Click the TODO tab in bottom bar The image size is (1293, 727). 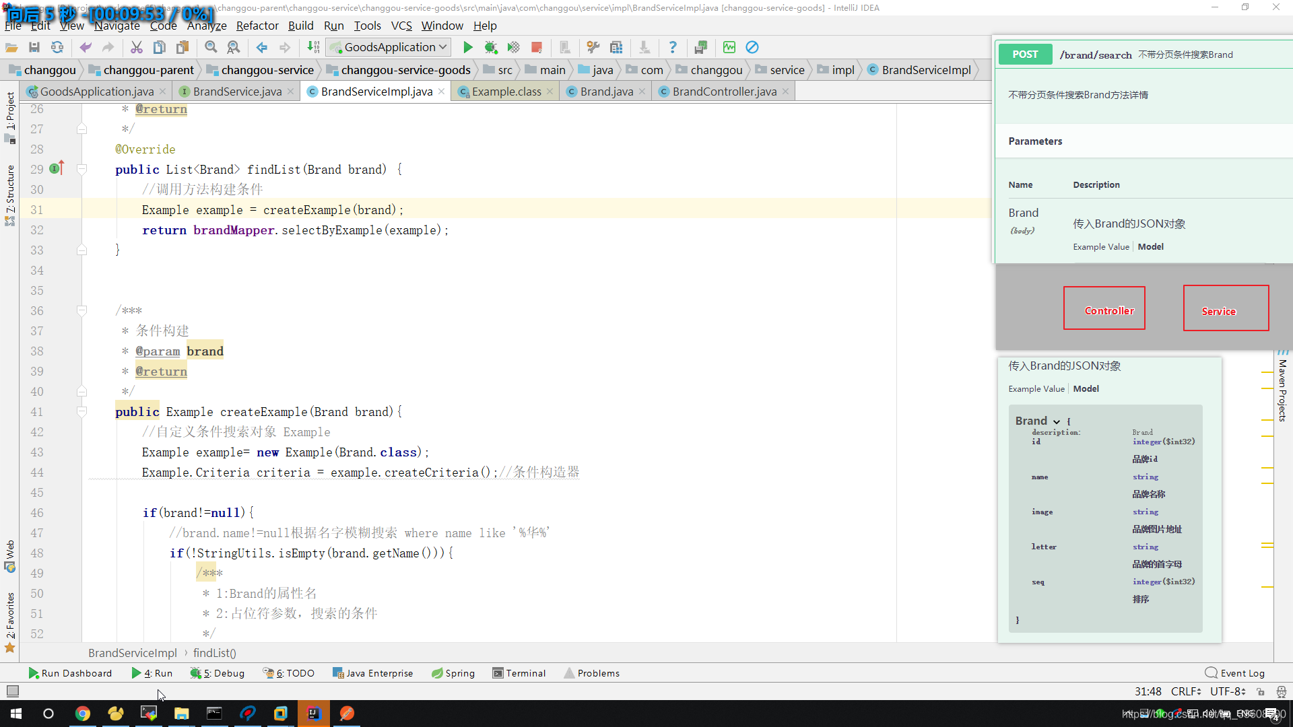[x=294, y=673]
